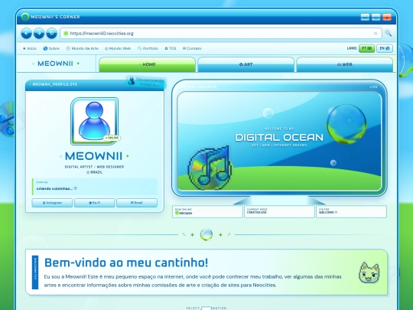Focus the meownii0.neocities.org address bar
The width and height of the screenshot is (413, 310).
point(221,33)
